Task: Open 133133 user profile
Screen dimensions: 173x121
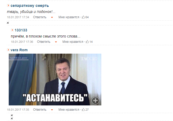Action: tap(21, 30)
